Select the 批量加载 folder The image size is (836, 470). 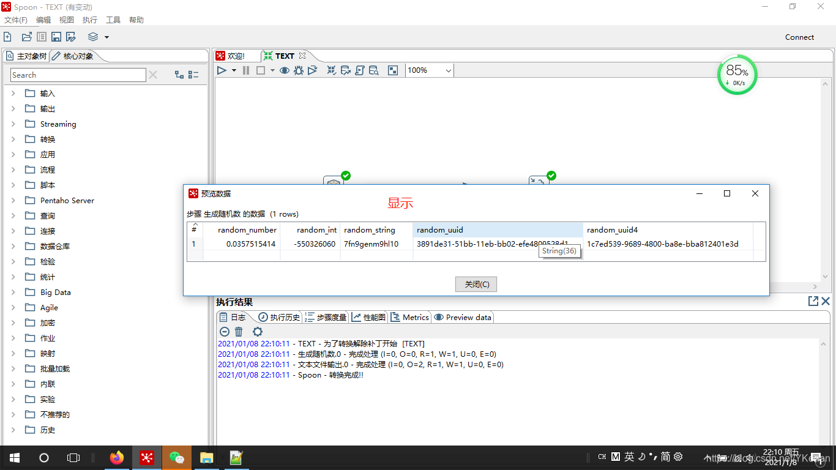(x=48, y=368)
